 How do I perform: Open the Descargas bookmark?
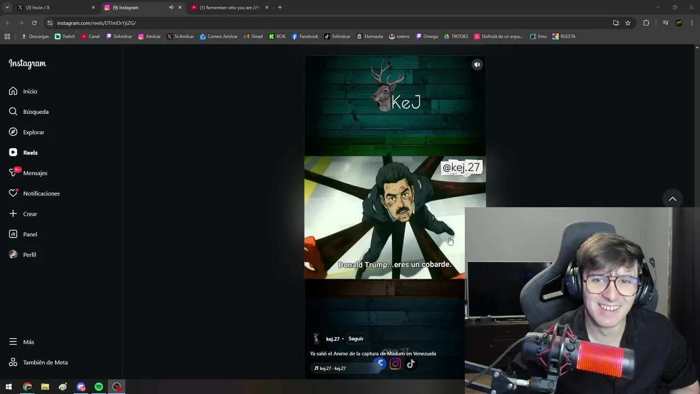pos(35,37)
